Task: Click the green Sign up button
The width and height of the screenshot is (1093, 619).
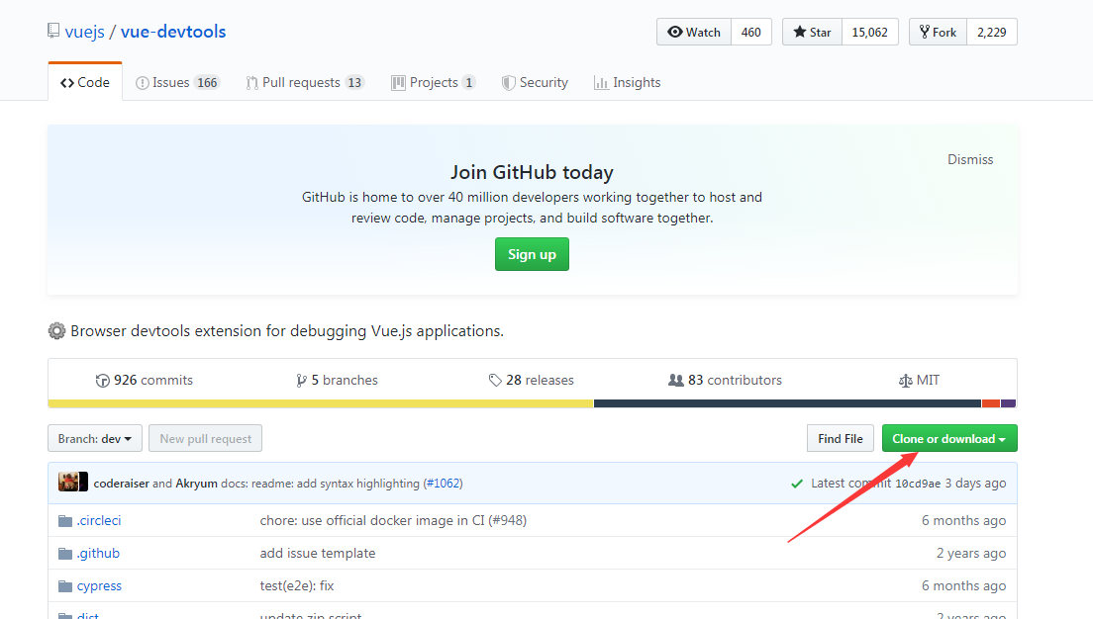Action: 532,254
